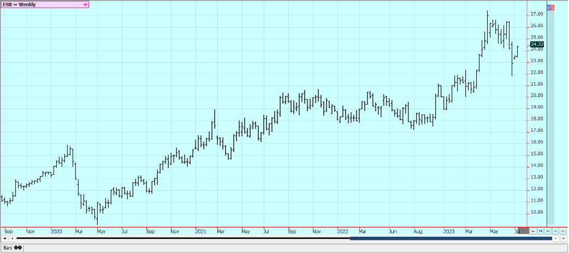Image resolution: width=569 pixels, height=253 pixels.
Task: Click the red cross-arrows icon
Action: tap(562, 231)
